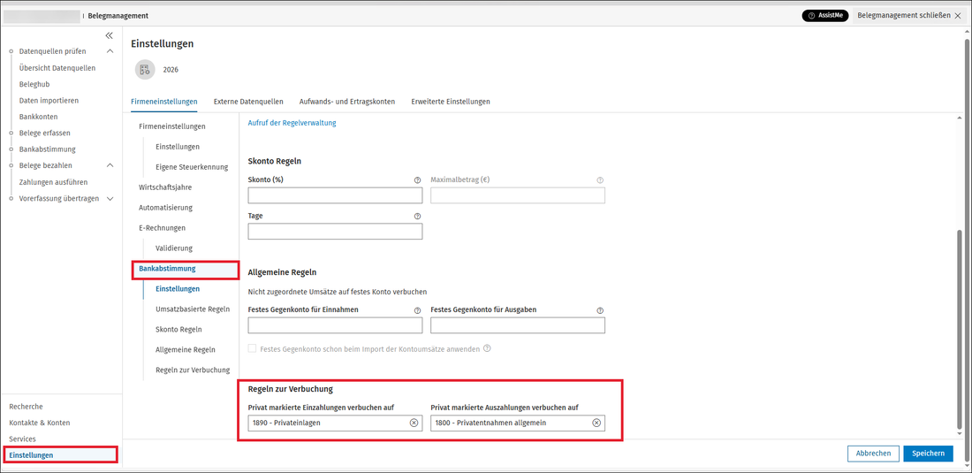Viewport: 972px width, 473px height.
Task: Open Beleghub in the sidebar
Action: tap(34, 84)
